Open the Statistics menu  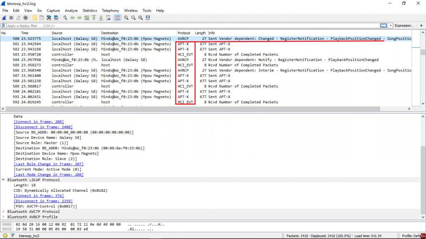[x=89, y=10]
